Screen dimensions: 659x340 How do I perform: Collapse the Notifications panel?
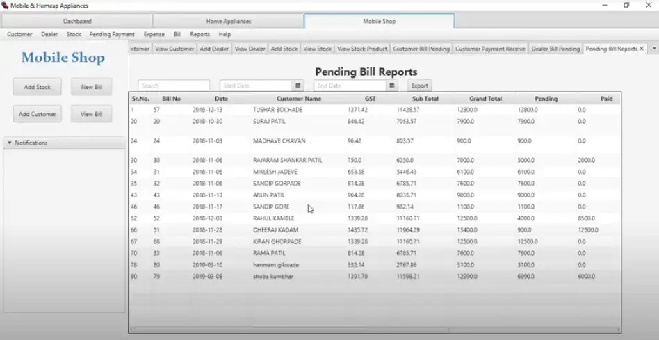(9, 143)
